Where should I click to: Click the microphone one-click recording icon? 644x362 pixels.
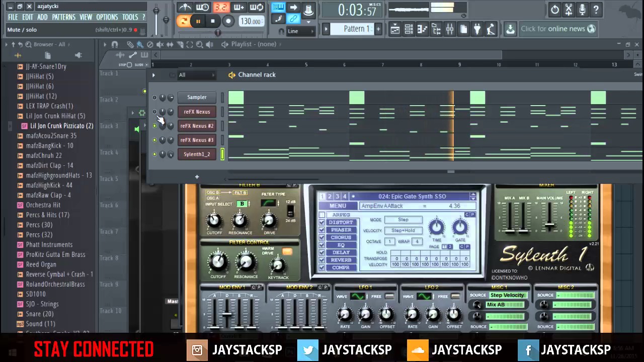[x=582, y=10]
